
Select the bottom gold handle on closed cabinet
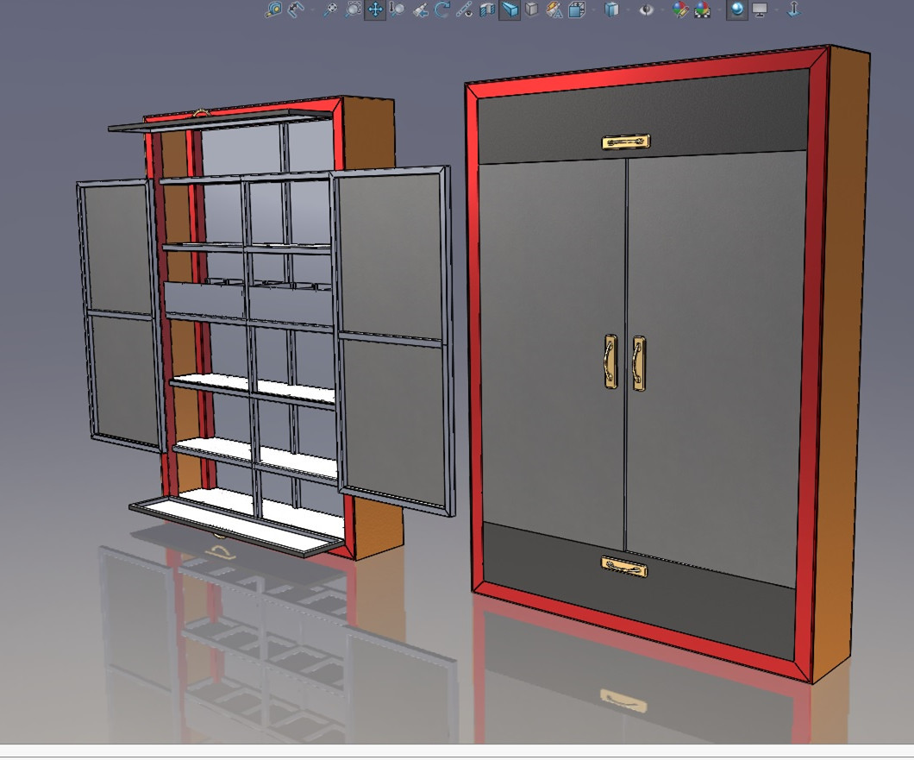click(x=624, y=567)
